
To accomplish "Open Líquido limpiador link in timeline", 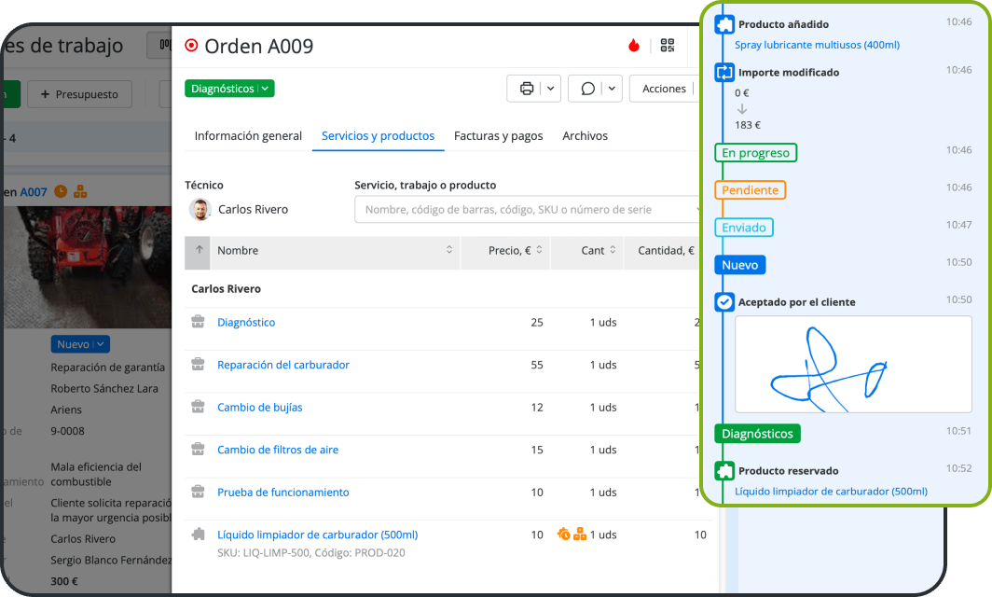I will [x=831, y=492].
